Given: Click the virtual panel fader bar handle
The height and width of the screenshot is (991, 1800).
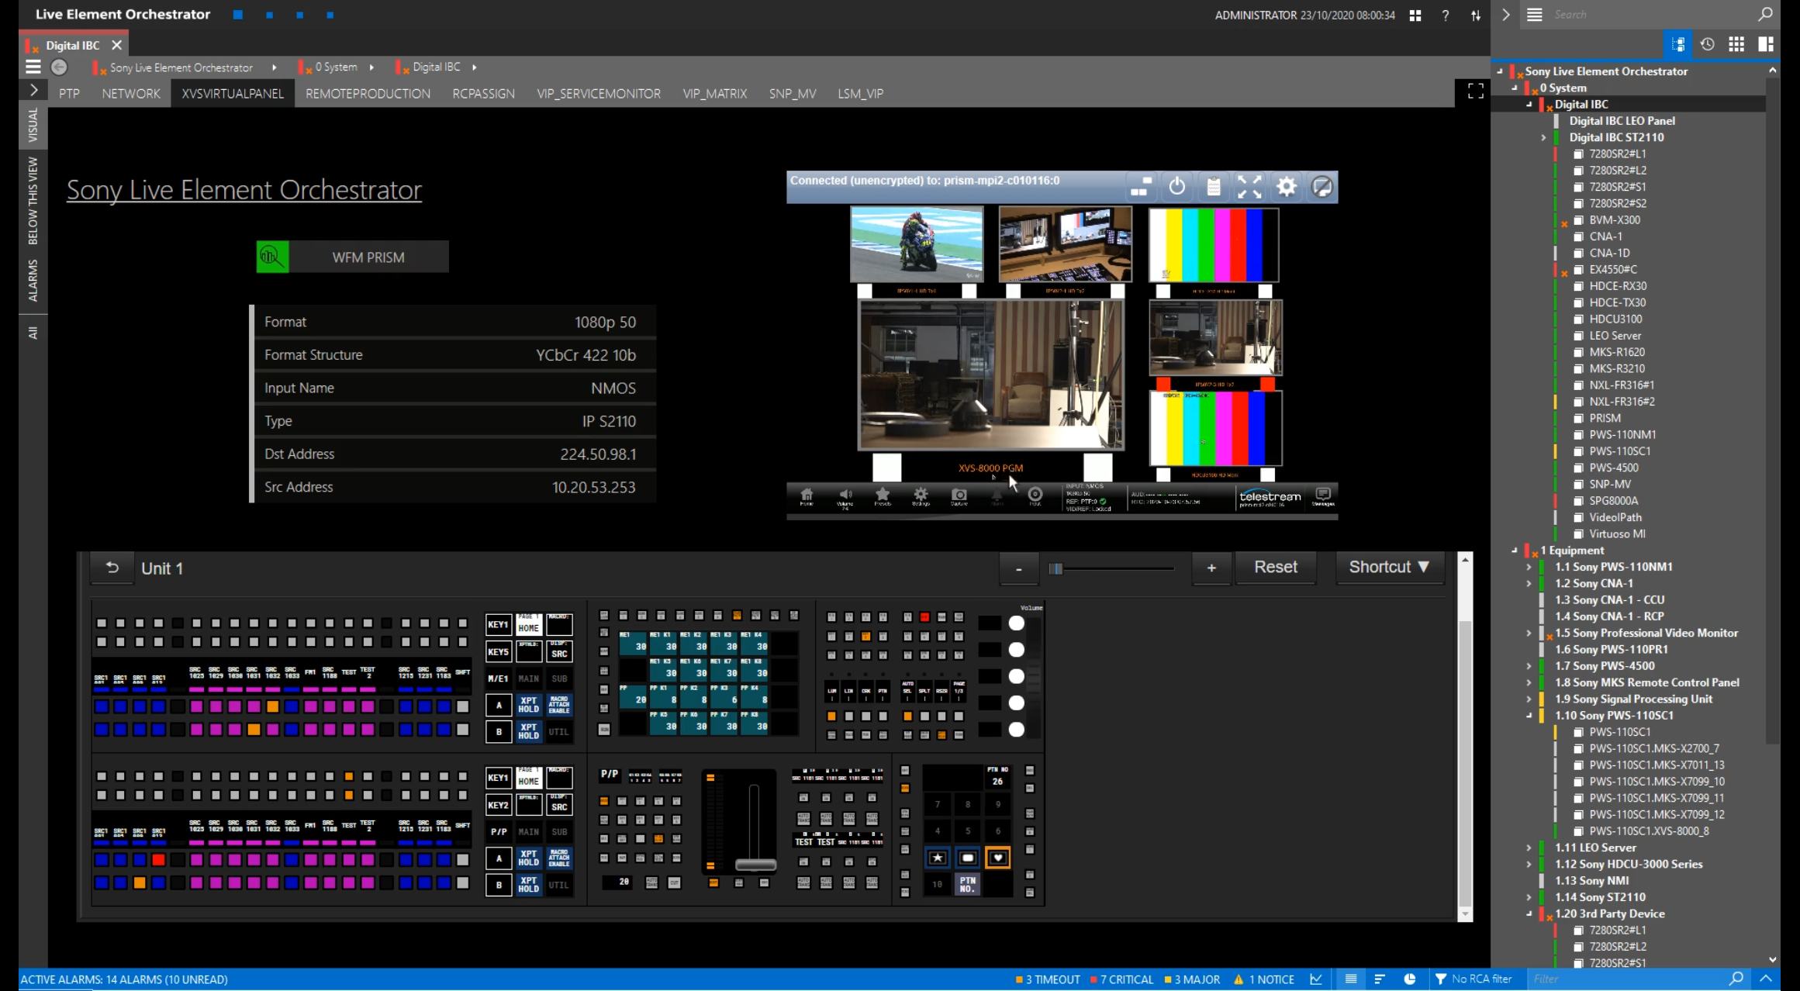Looking at the screenshot, I should (755, 864).
